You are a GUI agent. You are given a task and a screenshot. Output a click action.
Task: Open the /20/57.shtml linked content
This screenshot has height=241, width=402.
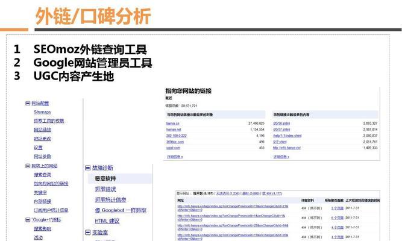(281, 130)
